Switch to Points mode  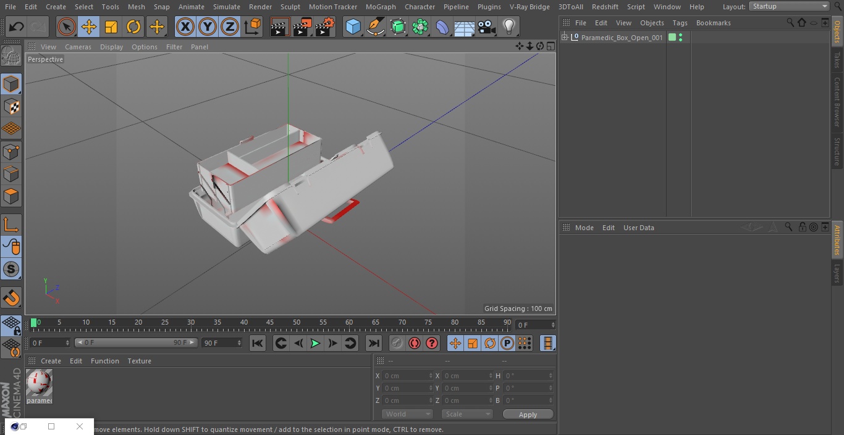(x=11, y=151)
